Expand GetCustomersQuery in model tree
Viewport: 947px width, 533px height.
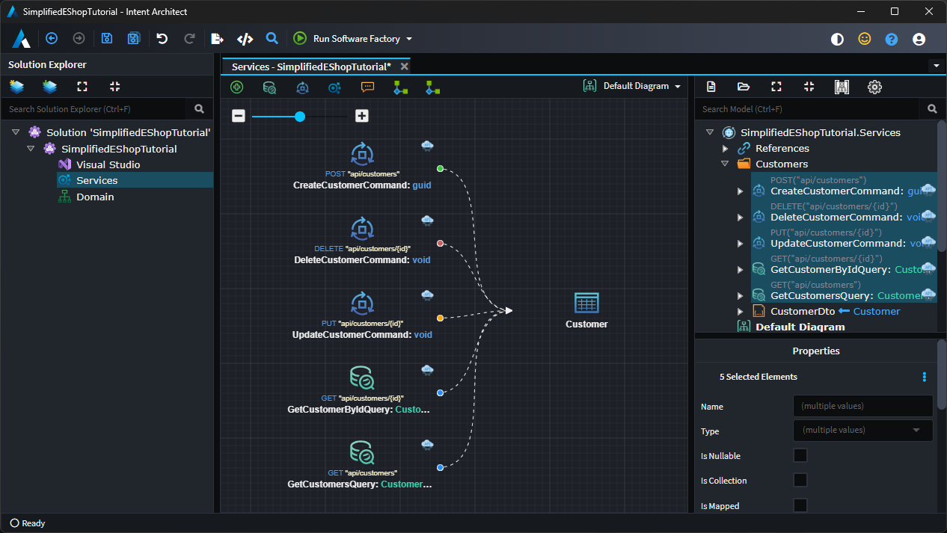coord(740,296)
